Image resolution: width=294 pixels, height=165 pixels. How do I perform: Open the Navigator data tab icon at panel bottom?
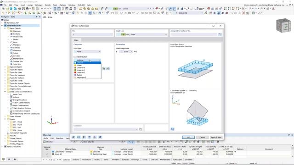click(x=3, y=159)
